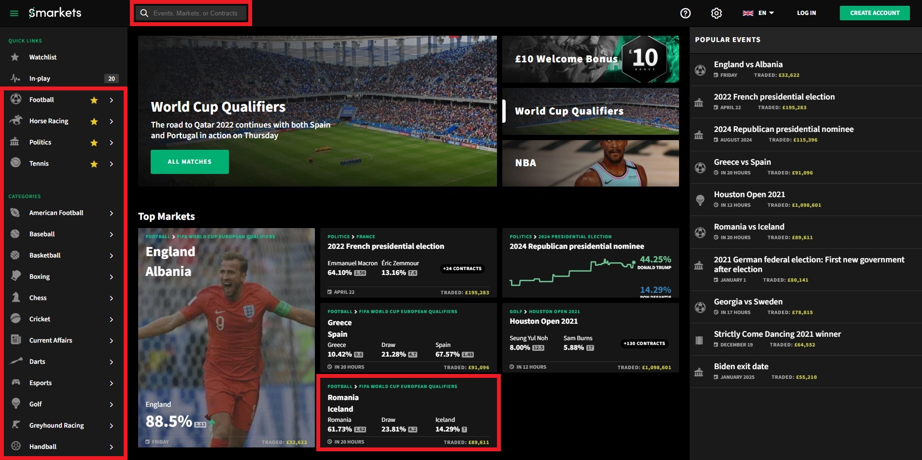Expand the Politics chevron arrow

click(112, 143)
